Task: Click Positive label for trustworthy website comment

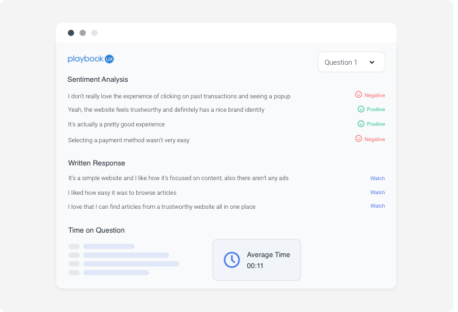Action: coord(376,109)
